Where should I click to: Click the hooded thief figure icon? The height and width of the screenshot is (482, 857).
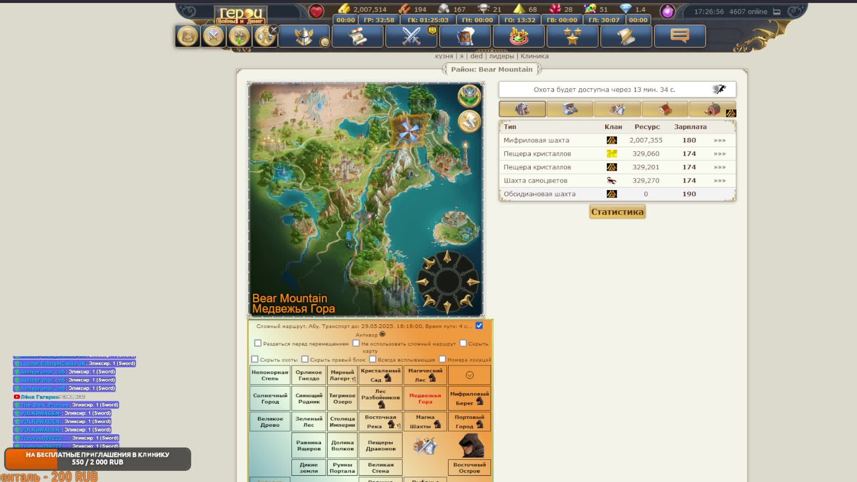click(x=470, y=445)
